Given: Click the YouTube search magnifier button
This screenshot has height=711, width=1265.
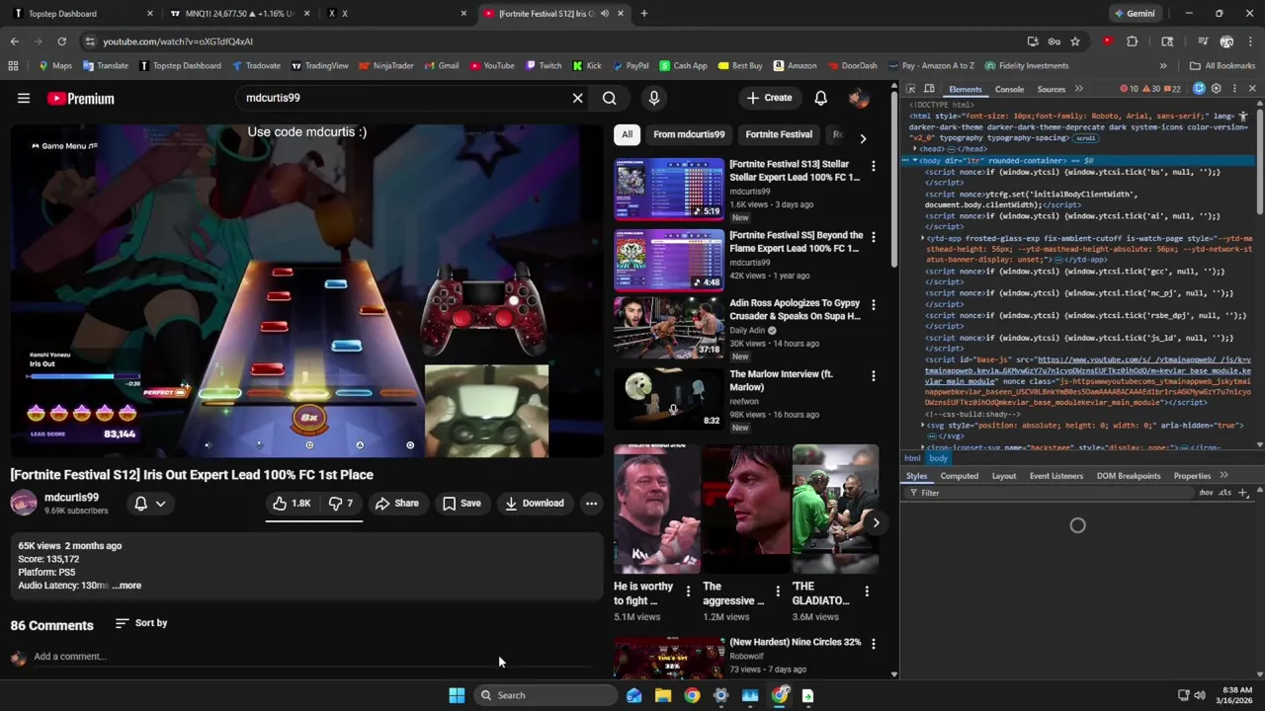Looking at the screenshot, I should (x=610, y=98).
